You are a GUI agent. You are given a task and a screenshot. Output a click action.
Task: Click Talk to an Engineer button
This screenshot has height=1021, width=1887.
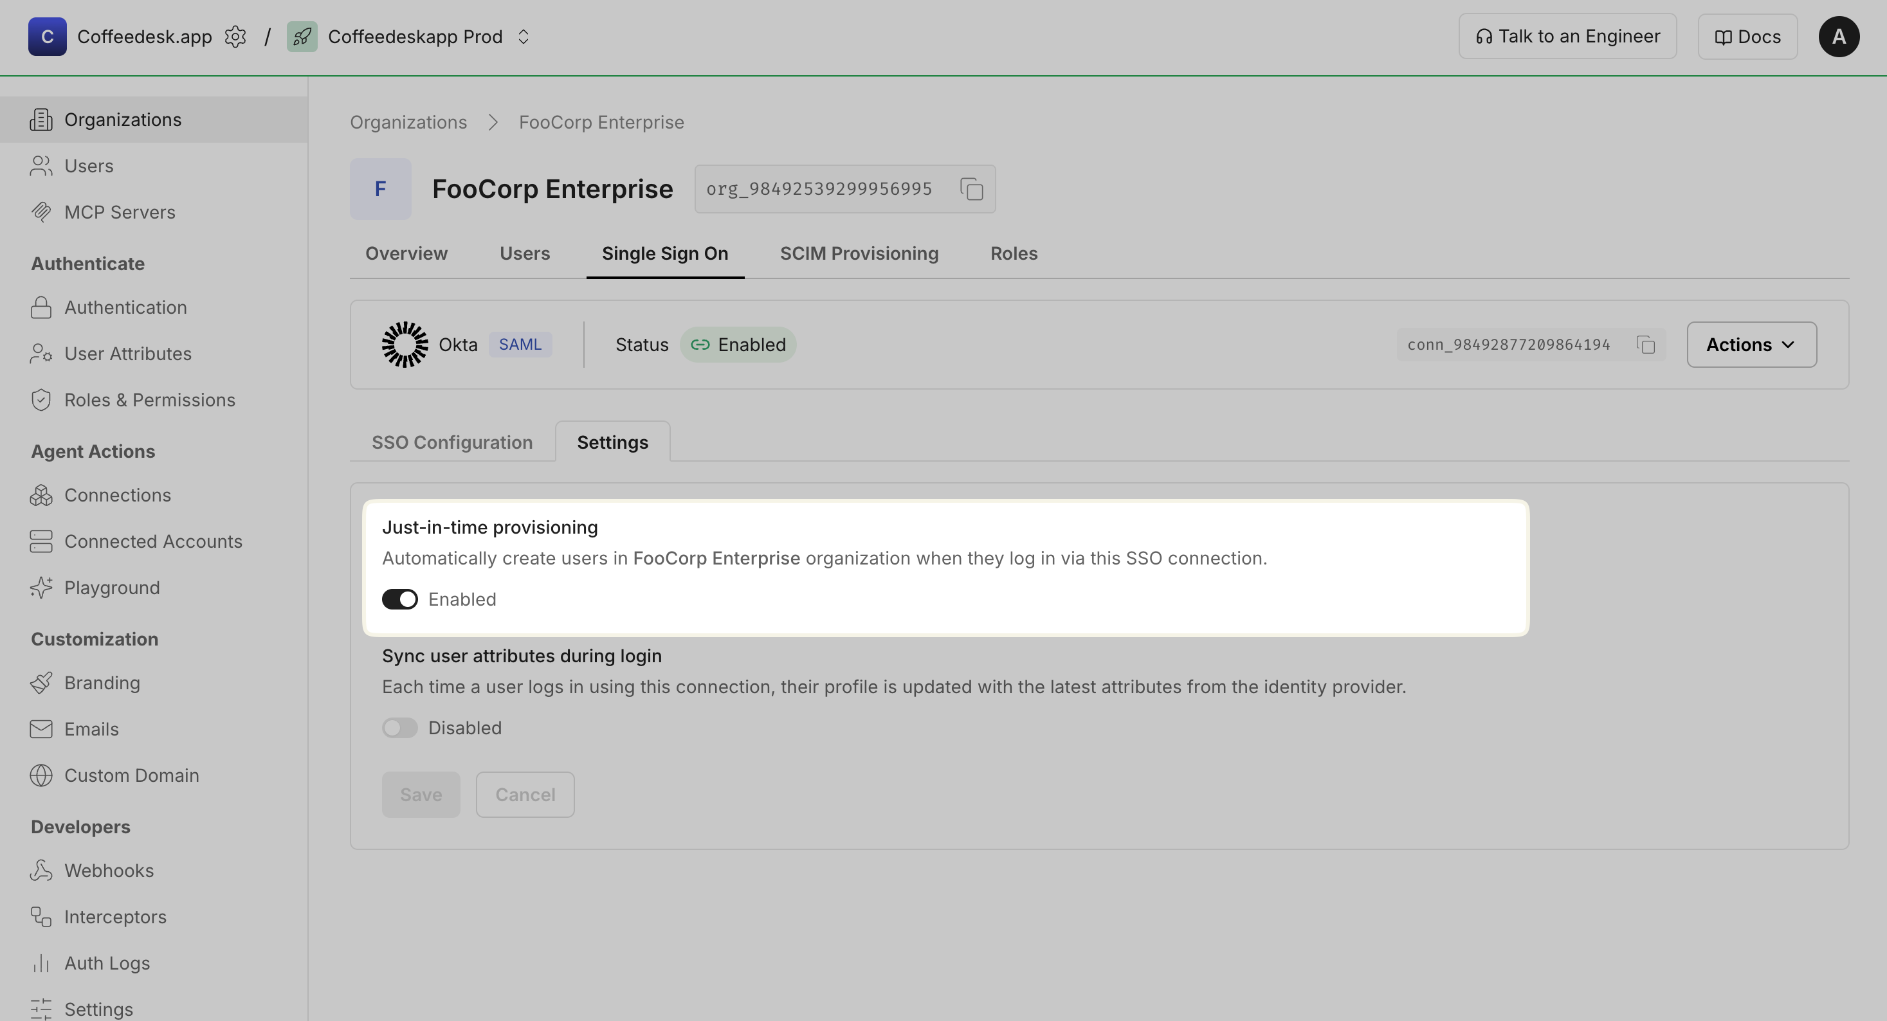tap(1567, 37)
